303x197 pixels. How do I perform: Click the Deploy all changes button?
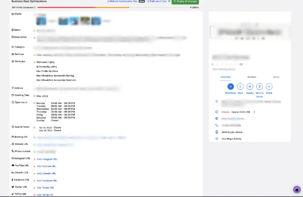click(185, 1)
